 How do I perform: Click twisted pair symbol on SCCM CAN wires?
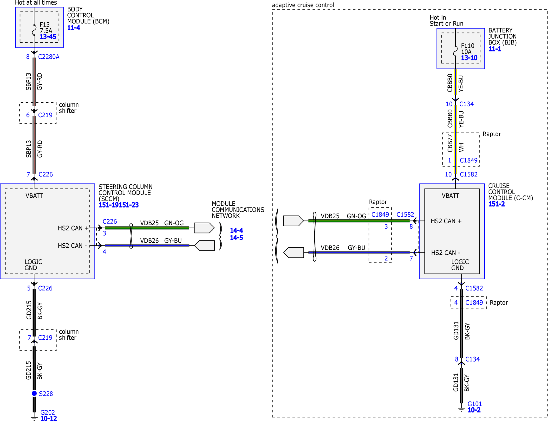point(131,236)
